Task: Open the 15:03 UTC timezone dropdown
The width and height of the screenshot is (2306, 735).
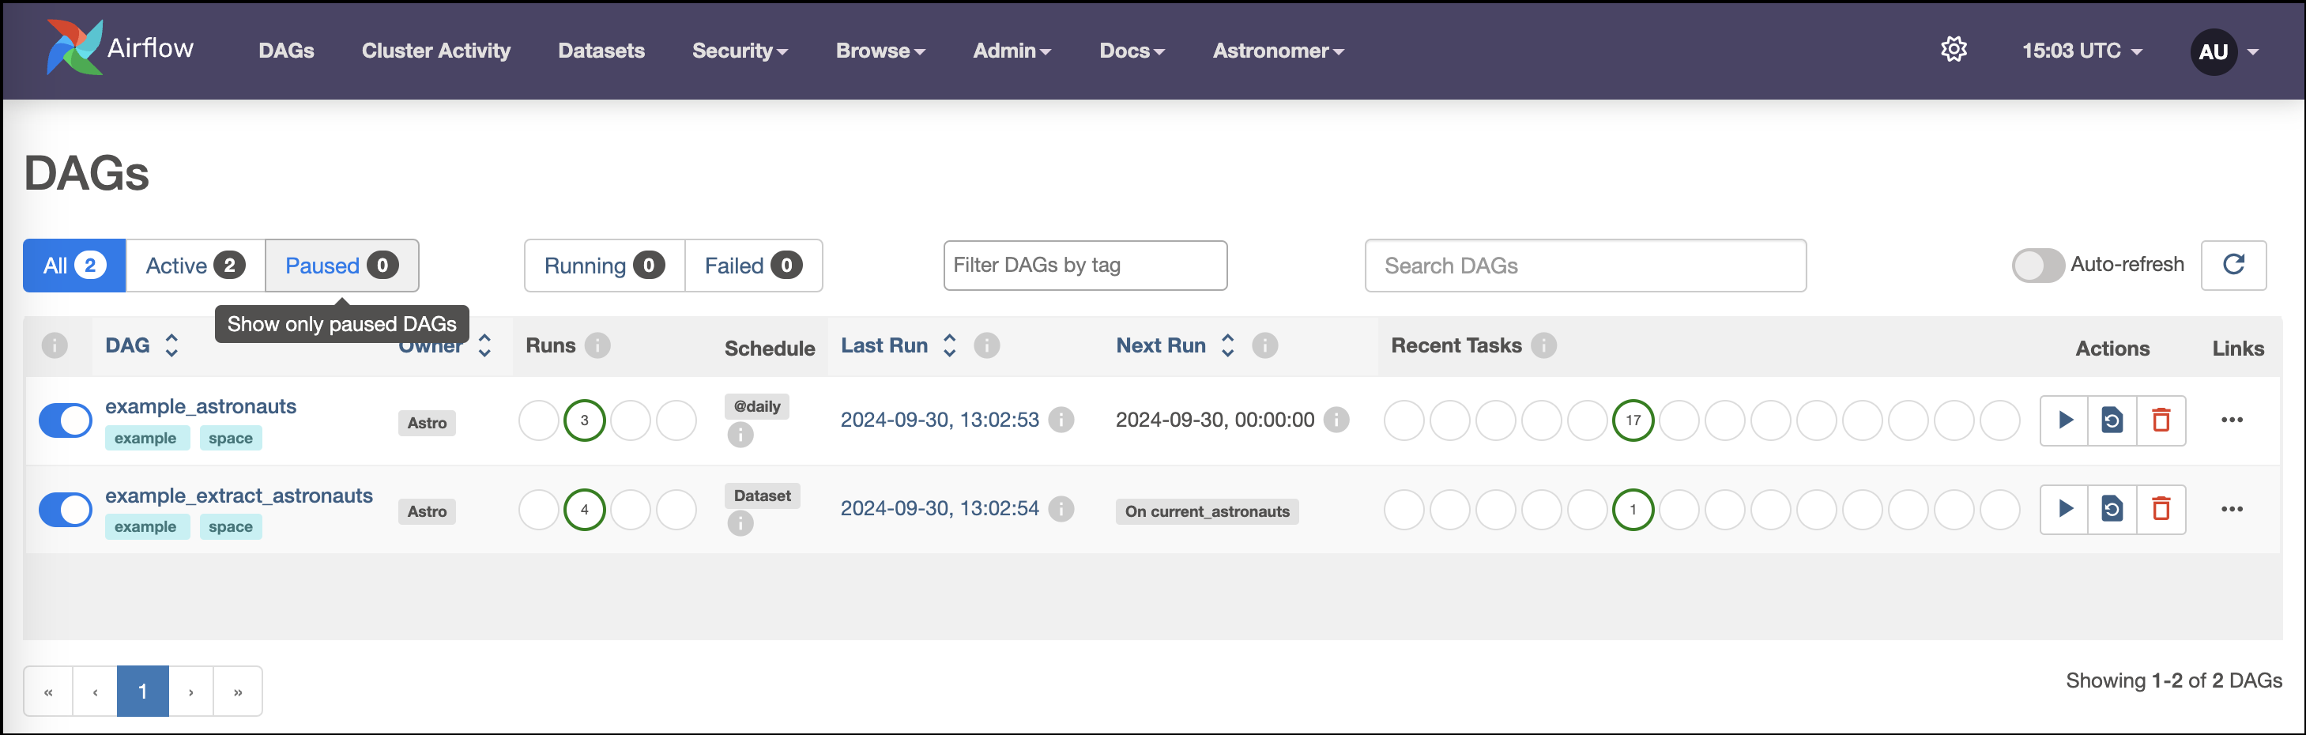Action: tap(2077, 50)
